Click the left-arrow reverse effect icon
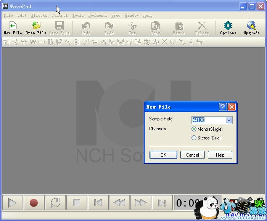Viewport: 267px width, 221px height. point(94,42)
